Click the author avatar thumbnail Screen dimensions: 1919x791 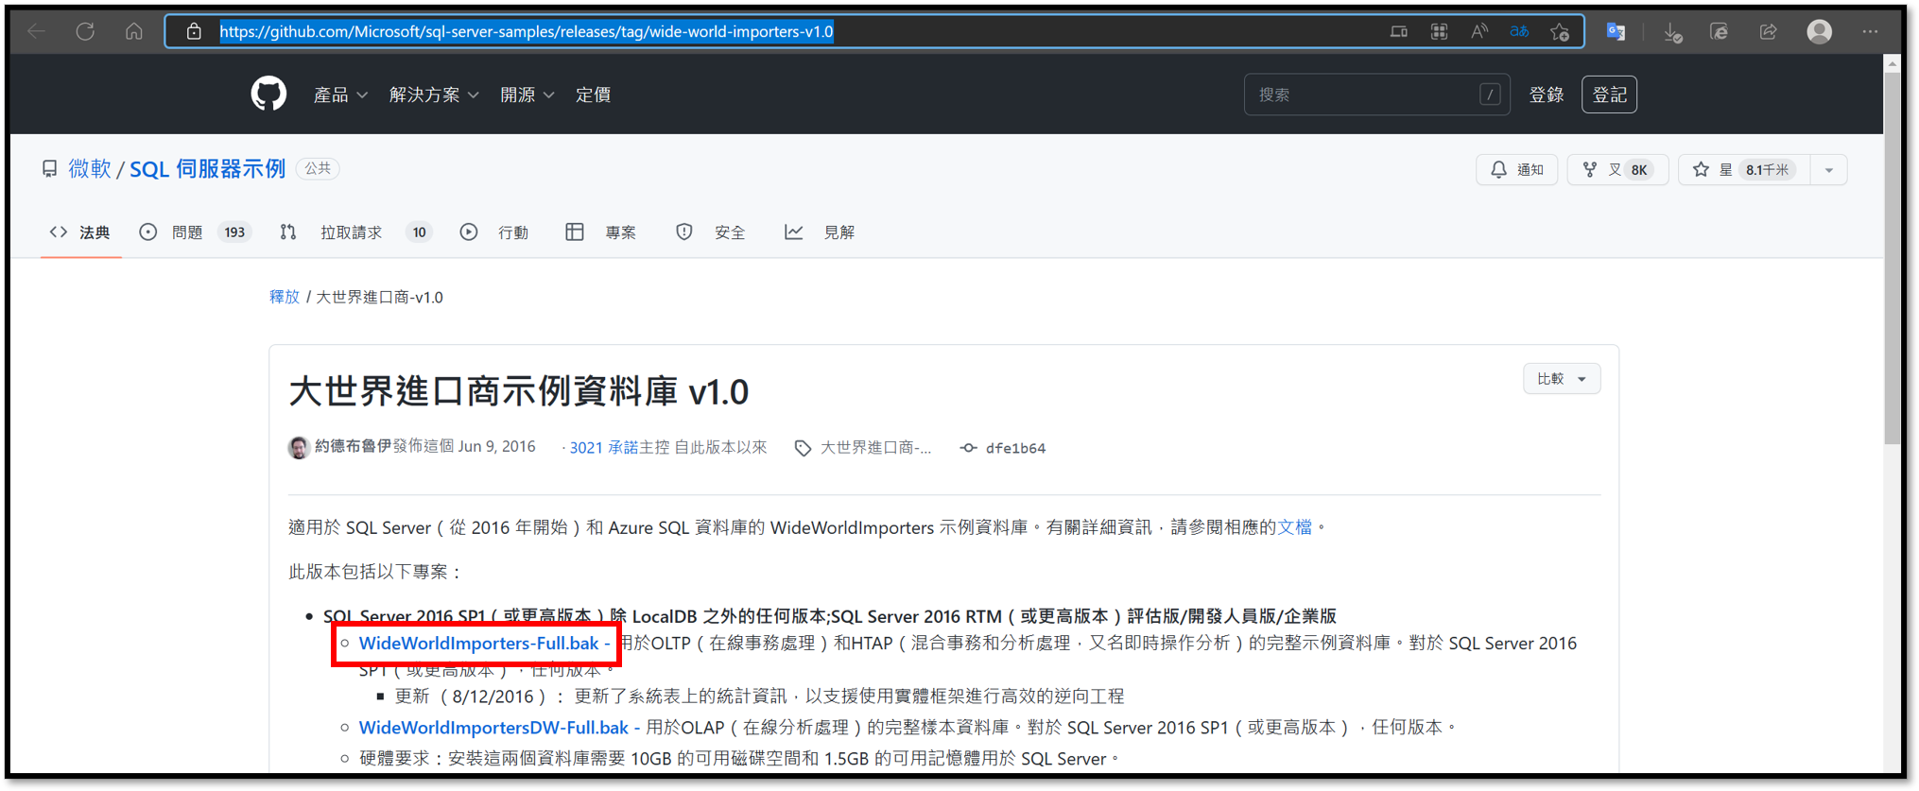tap(299, 447)
